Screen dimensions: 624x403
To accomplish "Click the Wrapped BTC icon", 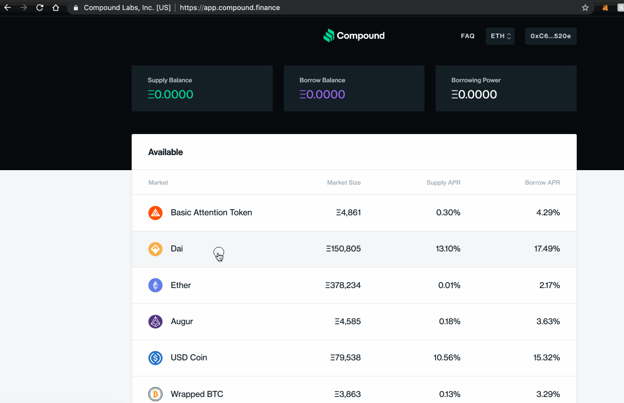I will tap(155, 394).
